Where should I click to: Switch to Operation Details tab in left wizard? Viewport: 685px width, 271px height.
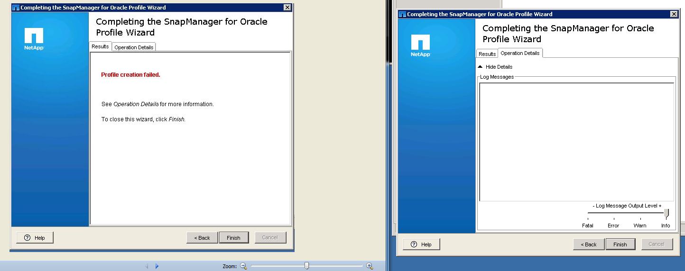[x=134, y=47]
